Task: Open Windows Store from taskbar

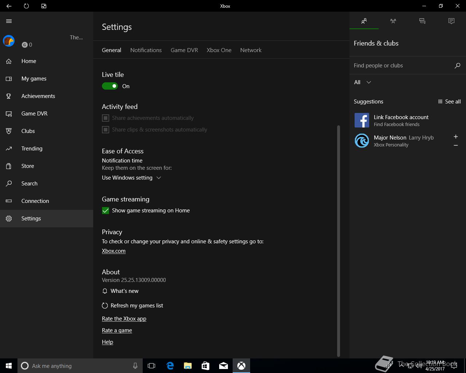Action: (205, 366)
